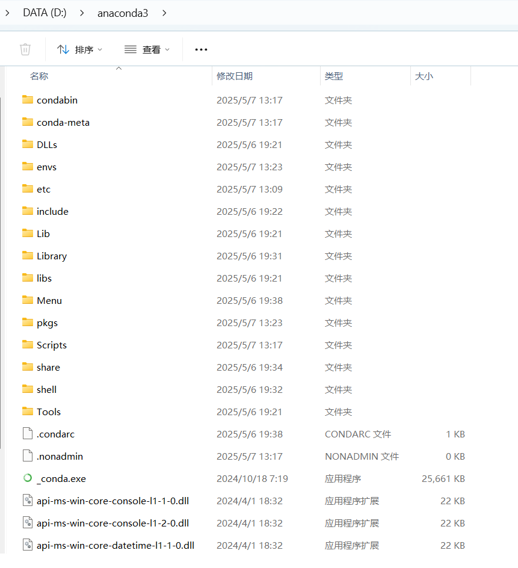The image size is (518, 568).
Task: Select the Lib folder icon
Action: pyautogui.click(x=28, y=233)
